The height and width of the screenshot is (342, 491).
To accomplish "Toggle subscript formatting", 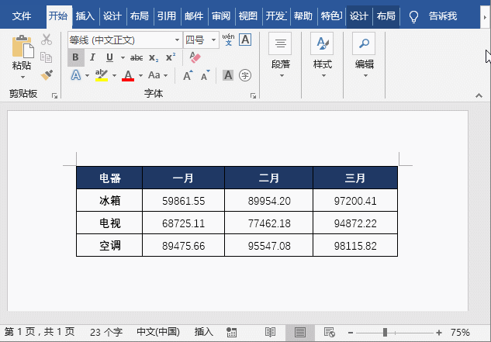I will click(154, 57).
